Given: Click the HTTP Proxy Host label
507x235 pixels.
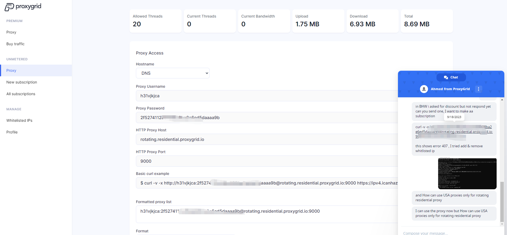Looking at the screenshot, I should pyautogui.click(x=151, y=130).
